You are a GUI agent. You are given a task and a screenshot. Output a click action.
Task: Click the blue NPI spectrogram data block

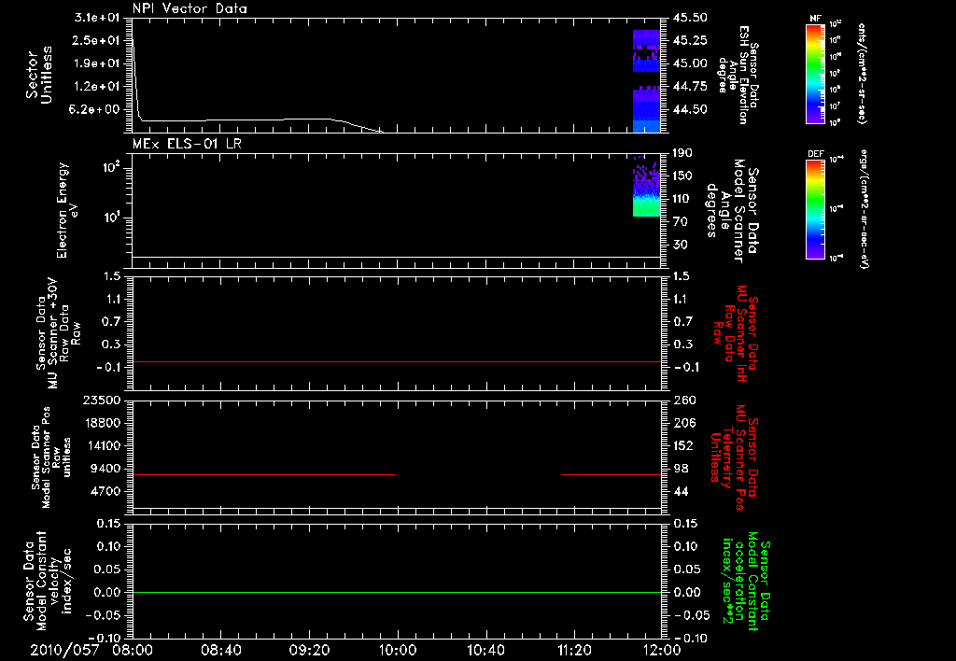(x=647, y=81)
